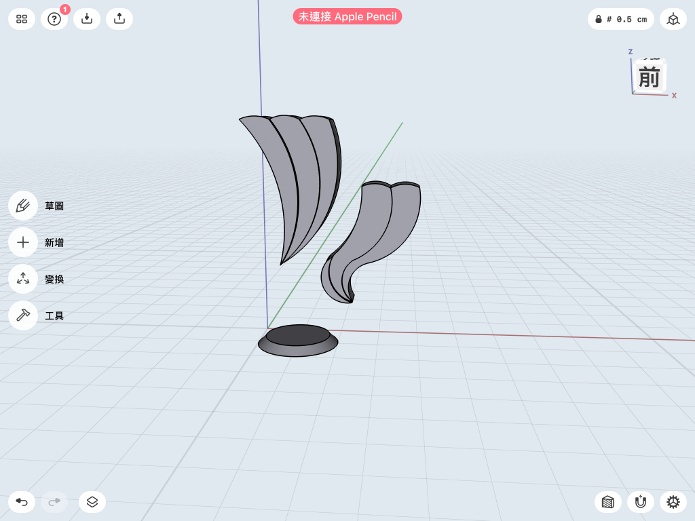Select the 草圖 sketch pencil tool
This screenshot has width=695, height=521.
tap(23, 206)
